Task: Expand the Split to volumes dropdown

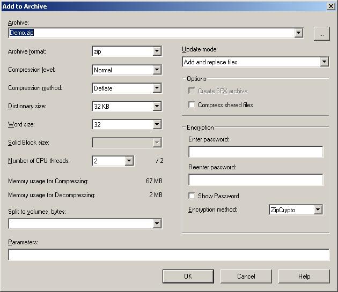Action: pyautogui.click(x=157, y=223)
